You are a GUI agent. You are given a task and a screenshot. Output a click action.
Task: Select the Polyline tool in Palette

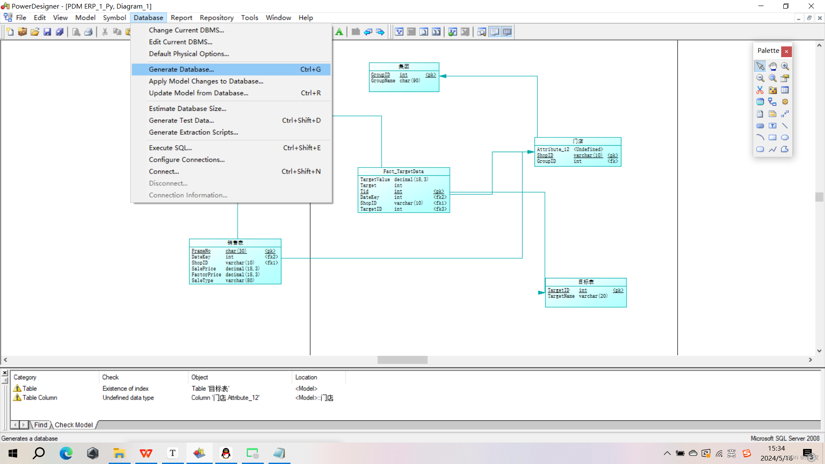coord(773,150)
